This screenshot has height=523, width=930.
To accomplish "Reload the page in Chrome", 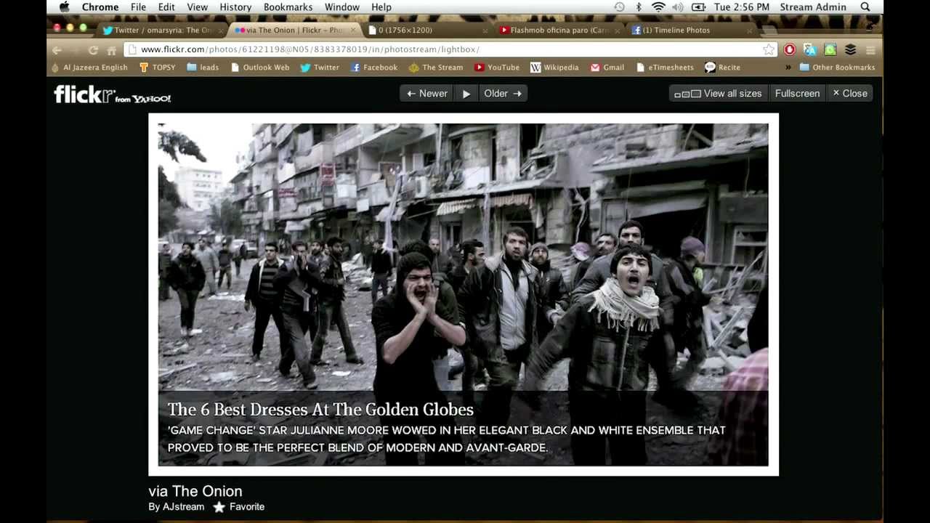I will point(93,50).
